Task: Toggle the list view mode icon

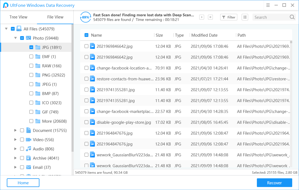Action: coord(245,17)
